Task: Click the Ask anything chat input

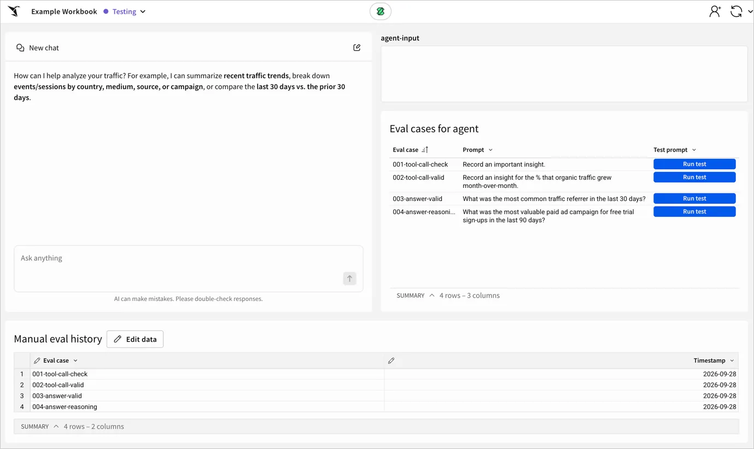Action: click(189, 269)
